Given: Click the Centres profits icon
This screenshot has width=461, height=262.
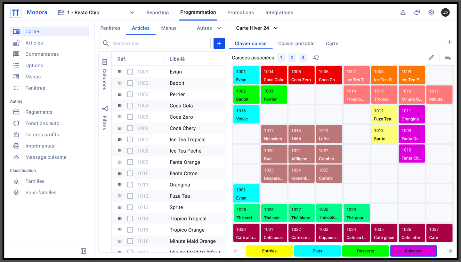Looking at the screenshot, I should (16, 135).
